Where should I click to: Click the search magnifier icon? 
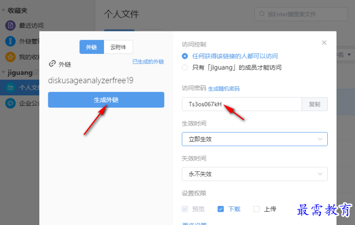[262, 14]
